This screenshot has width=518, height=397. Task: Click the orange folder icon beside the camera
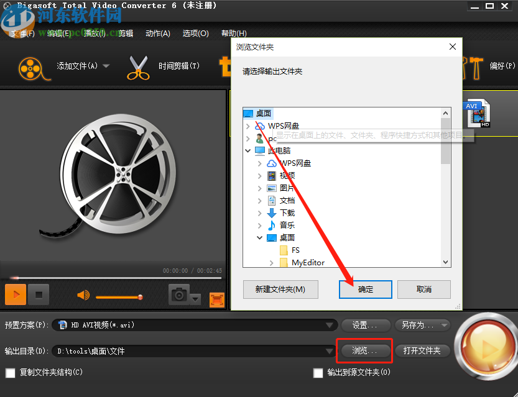pos(216,299)
